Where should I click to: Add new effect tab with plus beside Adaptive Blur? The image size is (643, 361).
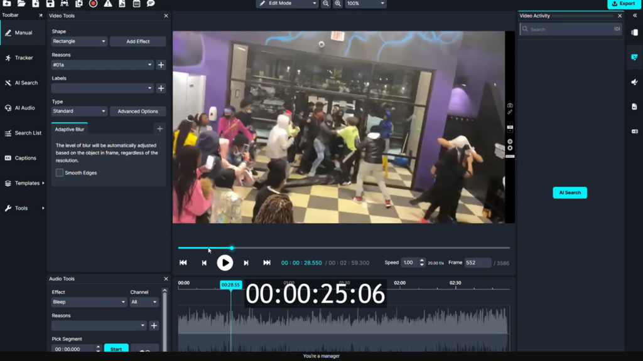[x=159, y=129]
